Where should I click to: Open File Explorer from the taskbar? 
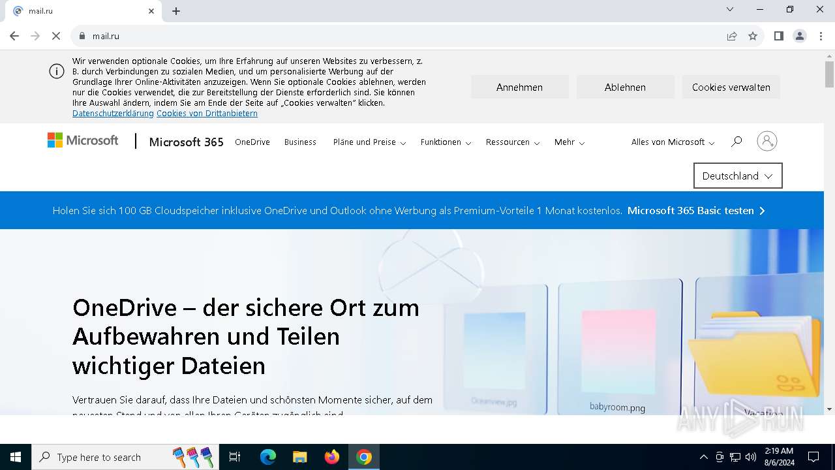(299, 457)
